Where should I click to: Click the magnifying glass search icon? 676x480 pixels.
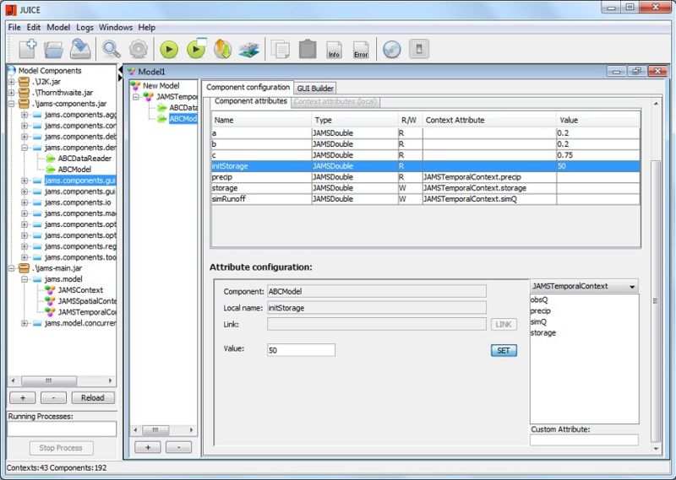pos(112,49)
